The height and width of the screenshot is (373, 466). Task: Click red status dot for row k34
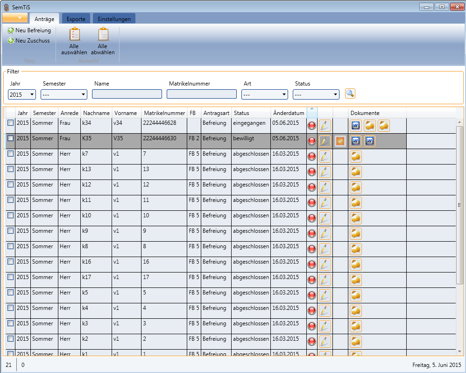point(312,126)
